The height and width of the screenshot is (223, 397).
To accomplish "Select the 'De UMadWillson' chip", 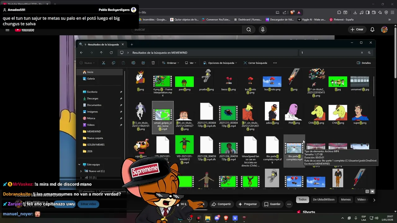I will tap(323, 199).
